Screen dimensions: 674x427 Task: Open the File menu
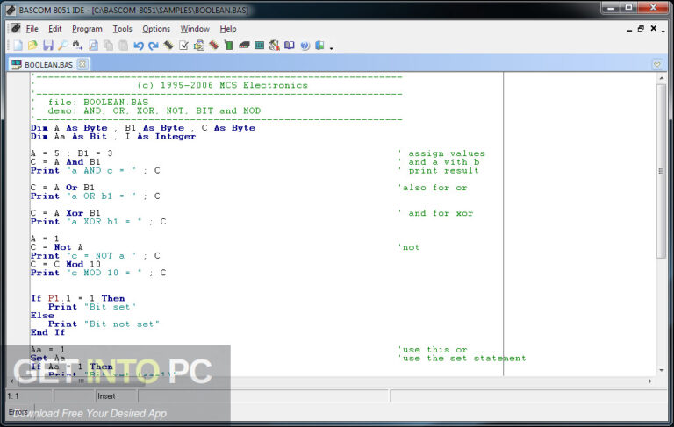pos(32,29)
